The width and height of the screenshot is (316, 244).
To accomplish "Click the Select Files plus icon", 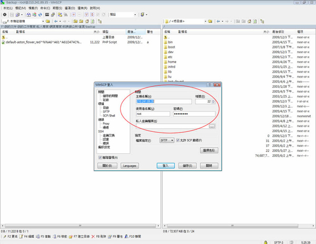I will [x=74, y=15].
